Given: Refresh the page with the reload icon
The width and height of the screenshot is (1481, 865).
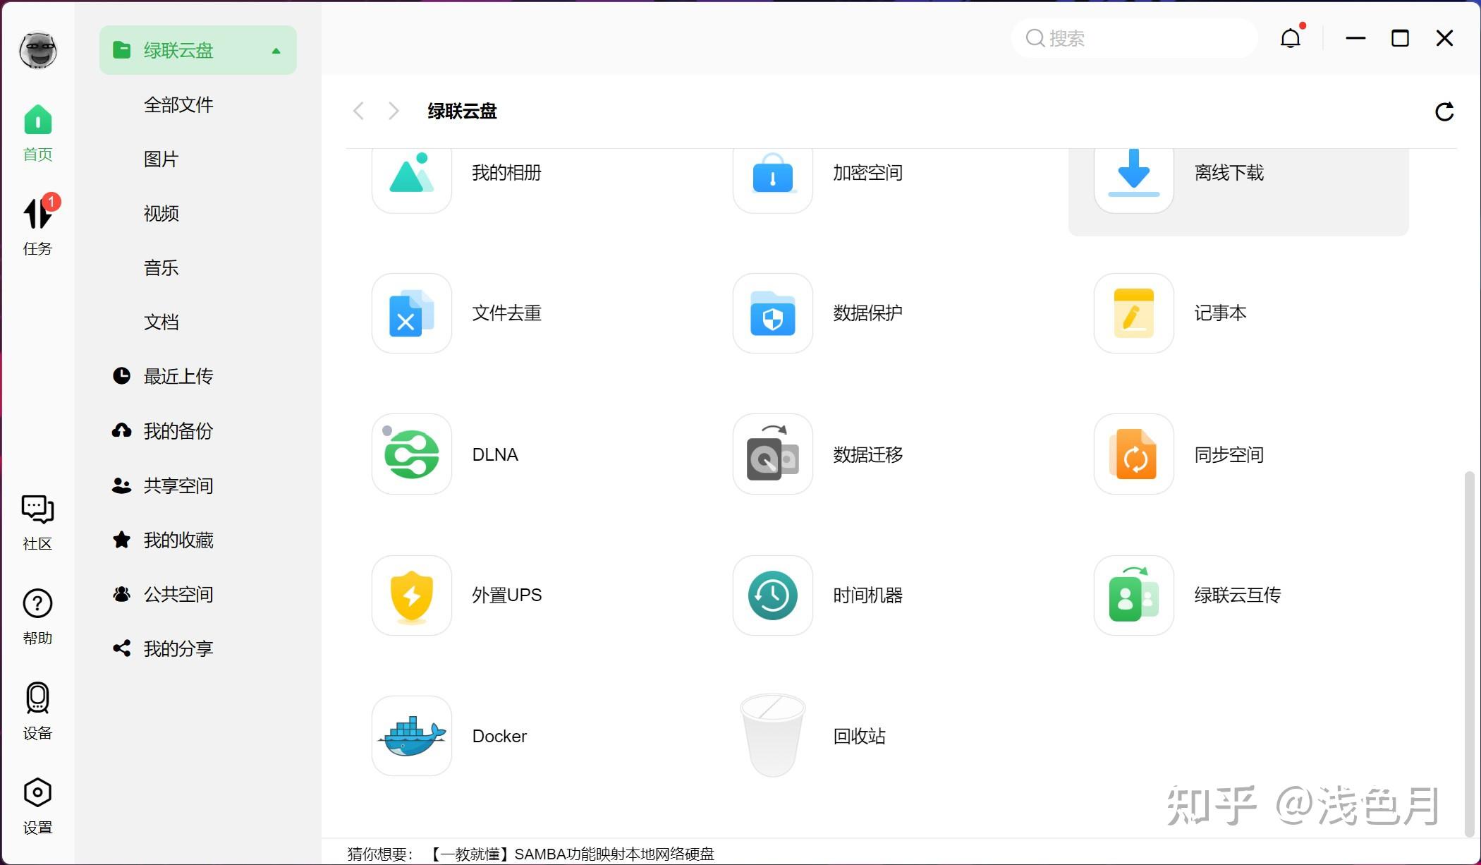Looking at the screenshot, I should tap(1444, 111).
